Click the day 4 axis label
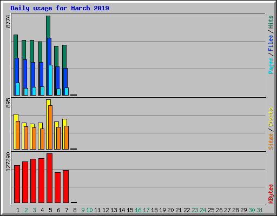 tap(42, 210)
